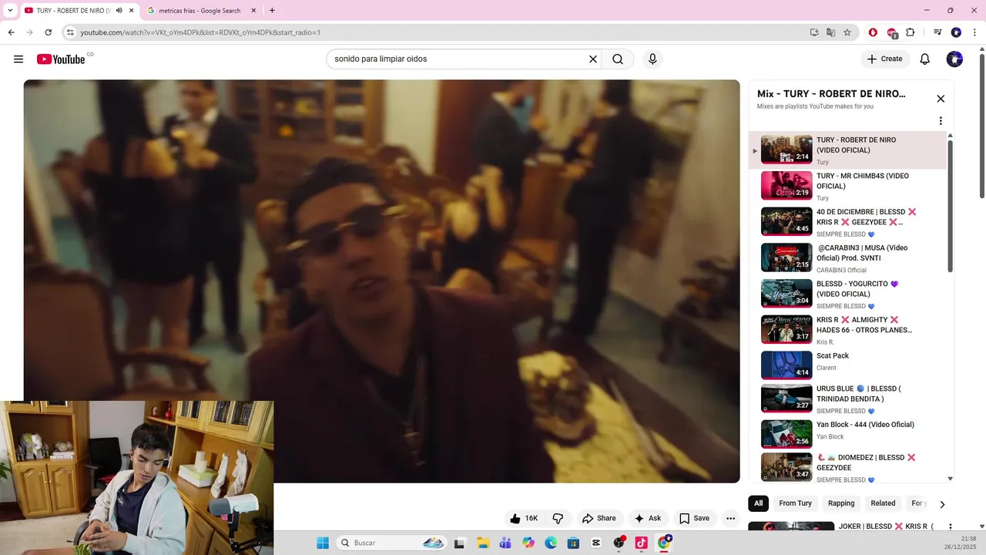This screenshot has width=986, height=555.
Task: Bookmark this tab with the star
Action: point(847,32)
